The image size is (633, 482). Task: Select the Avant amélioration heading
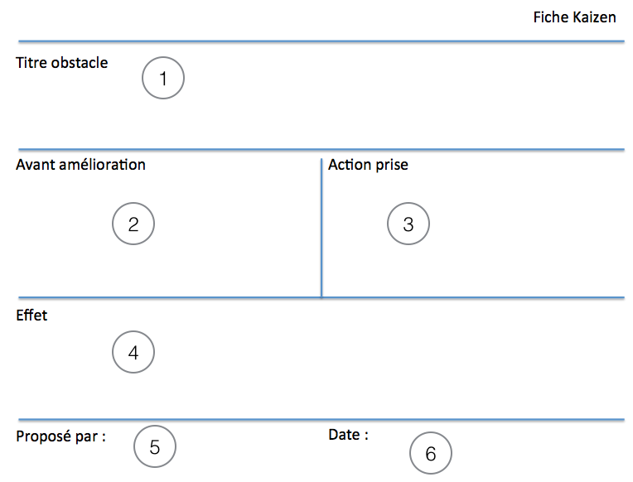click(x=80, y=165)
